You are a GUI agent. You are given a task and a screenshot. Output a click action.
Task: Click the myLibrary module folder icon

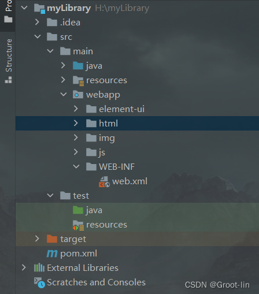pos(39,9)
